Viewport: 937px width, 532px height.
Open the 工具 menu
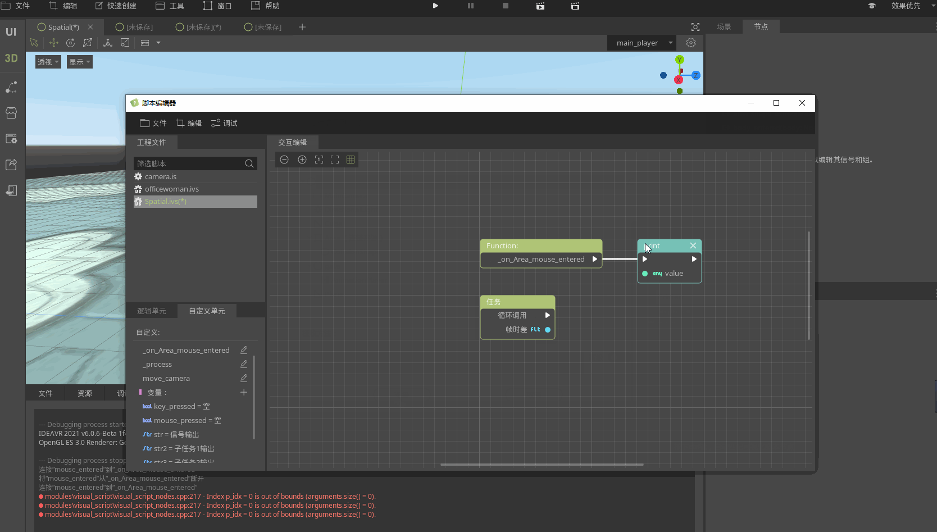point(170,6)
